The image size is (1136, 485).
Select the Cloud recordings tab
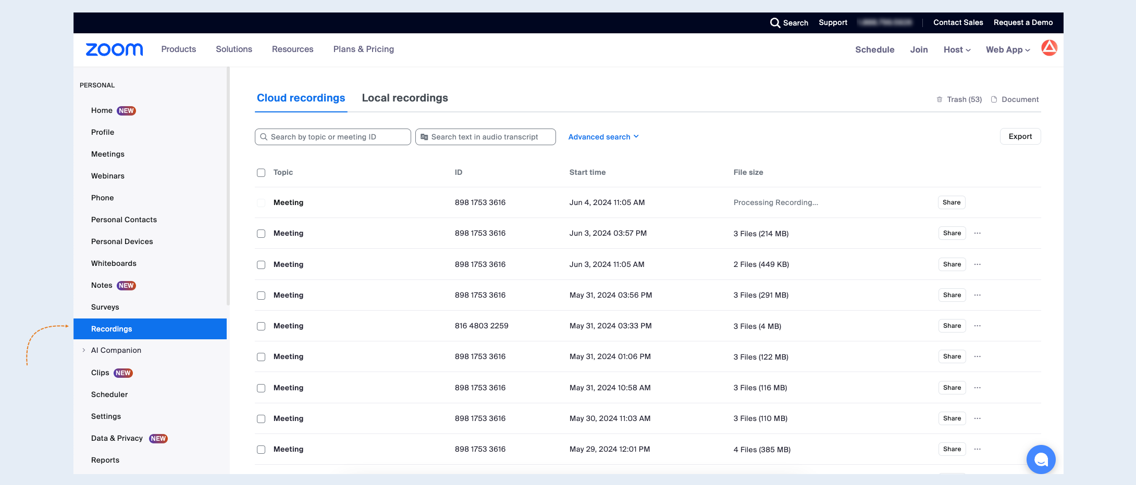(301, 98)
